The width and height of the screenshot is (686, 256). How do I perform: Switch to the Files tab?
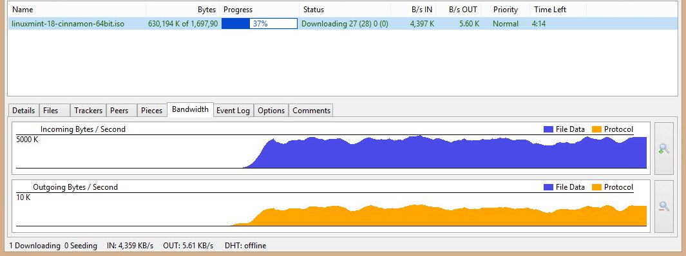click(54, 111)
